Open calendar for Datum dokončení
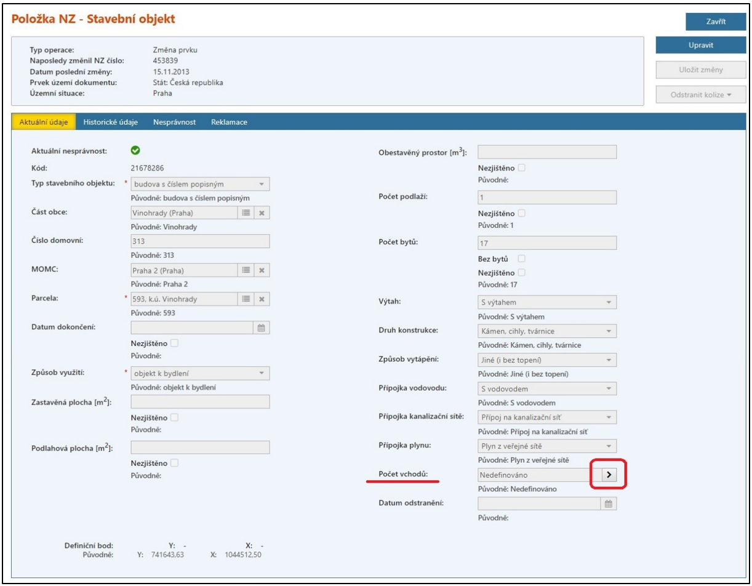The width and height of the screenshot is (752, 586). click(261, 328)
